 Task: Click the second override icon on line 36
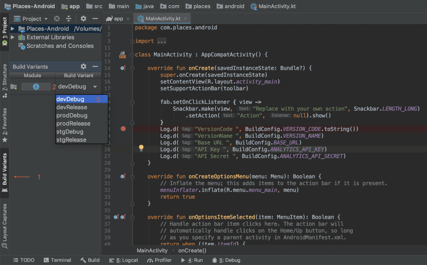(x=123, y=217)
